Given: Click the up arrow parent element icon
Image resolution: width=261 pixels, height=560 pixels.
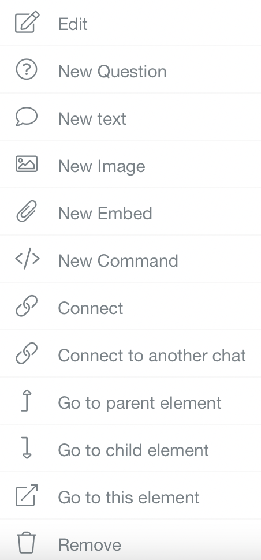Looking at the screenshot, I should [27, 401].
